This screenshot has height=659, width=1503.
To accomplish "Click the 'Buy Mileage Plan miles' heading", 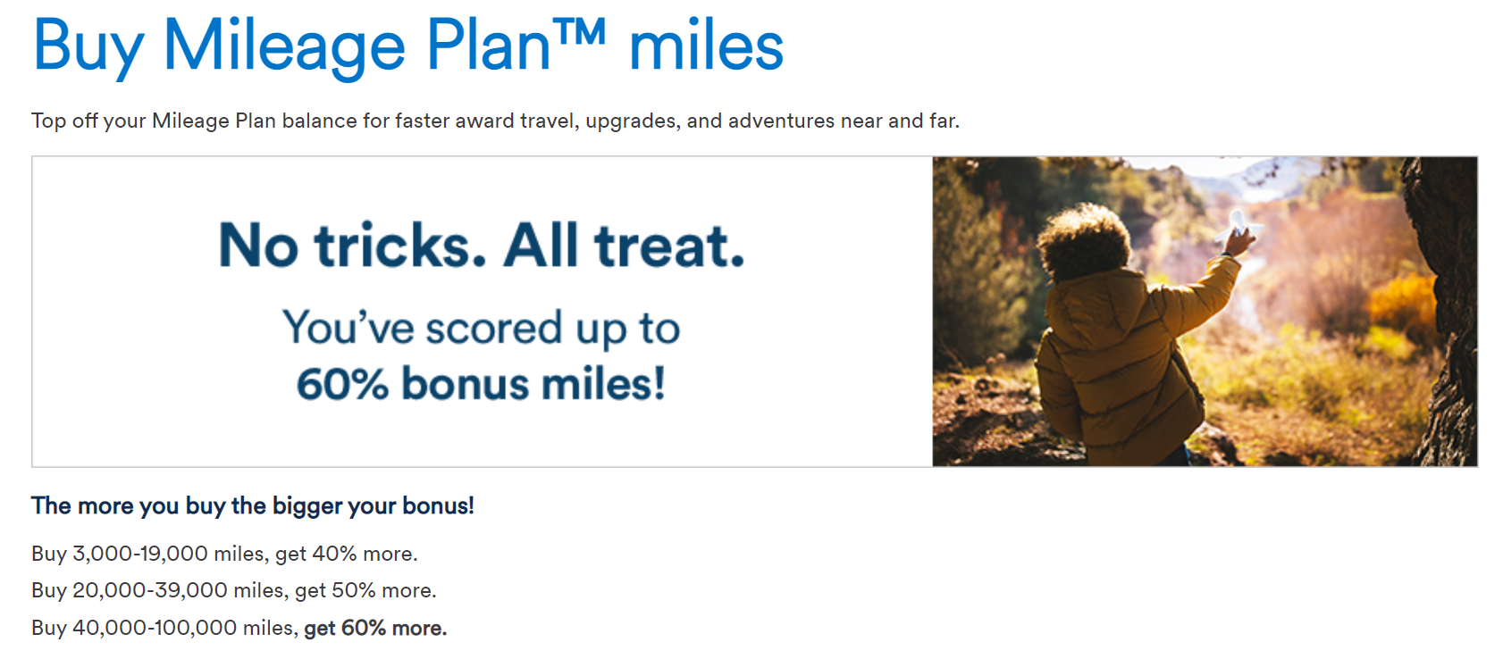I will click(x=408, y=46).
